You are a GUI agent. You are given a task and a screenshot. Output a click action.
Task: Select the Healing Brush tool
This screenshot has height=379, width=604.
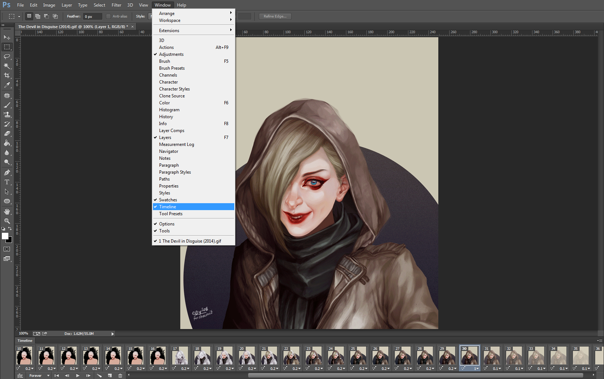7,96
